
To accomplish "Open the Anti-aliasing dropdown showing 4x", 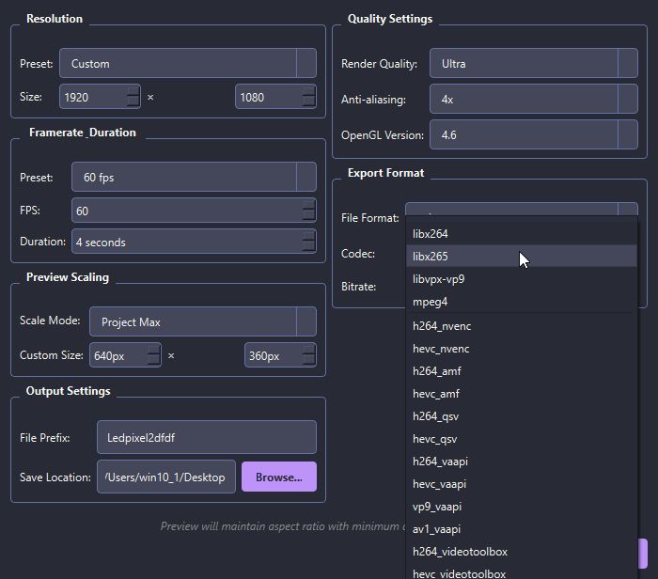I will (x=533, y=99).
